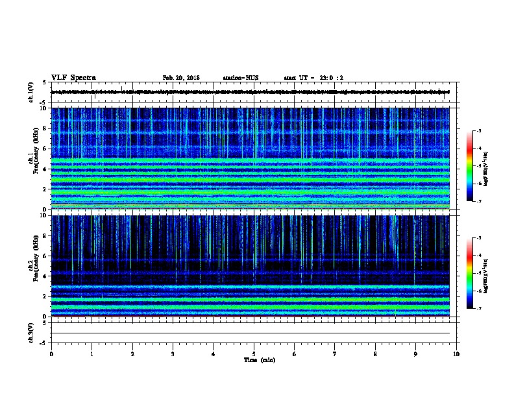Click time axis tick label '5'
514x397 pixels.
[x=254, y=354]
